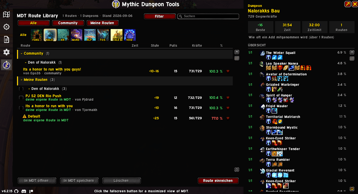The image size is (358, 194).
Task: Select the crosshair target sidebar icon
Action: coord(6,27)
